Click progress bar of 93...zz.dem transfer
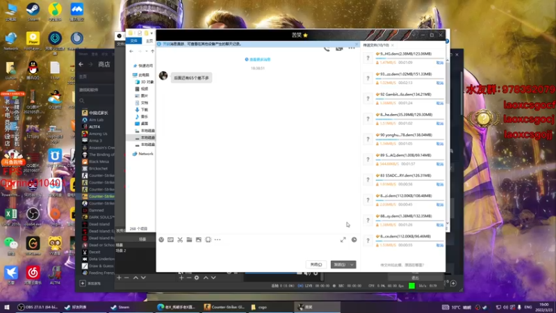The height and width of the screenshot is (313, 556). click(x=409, y=79)
